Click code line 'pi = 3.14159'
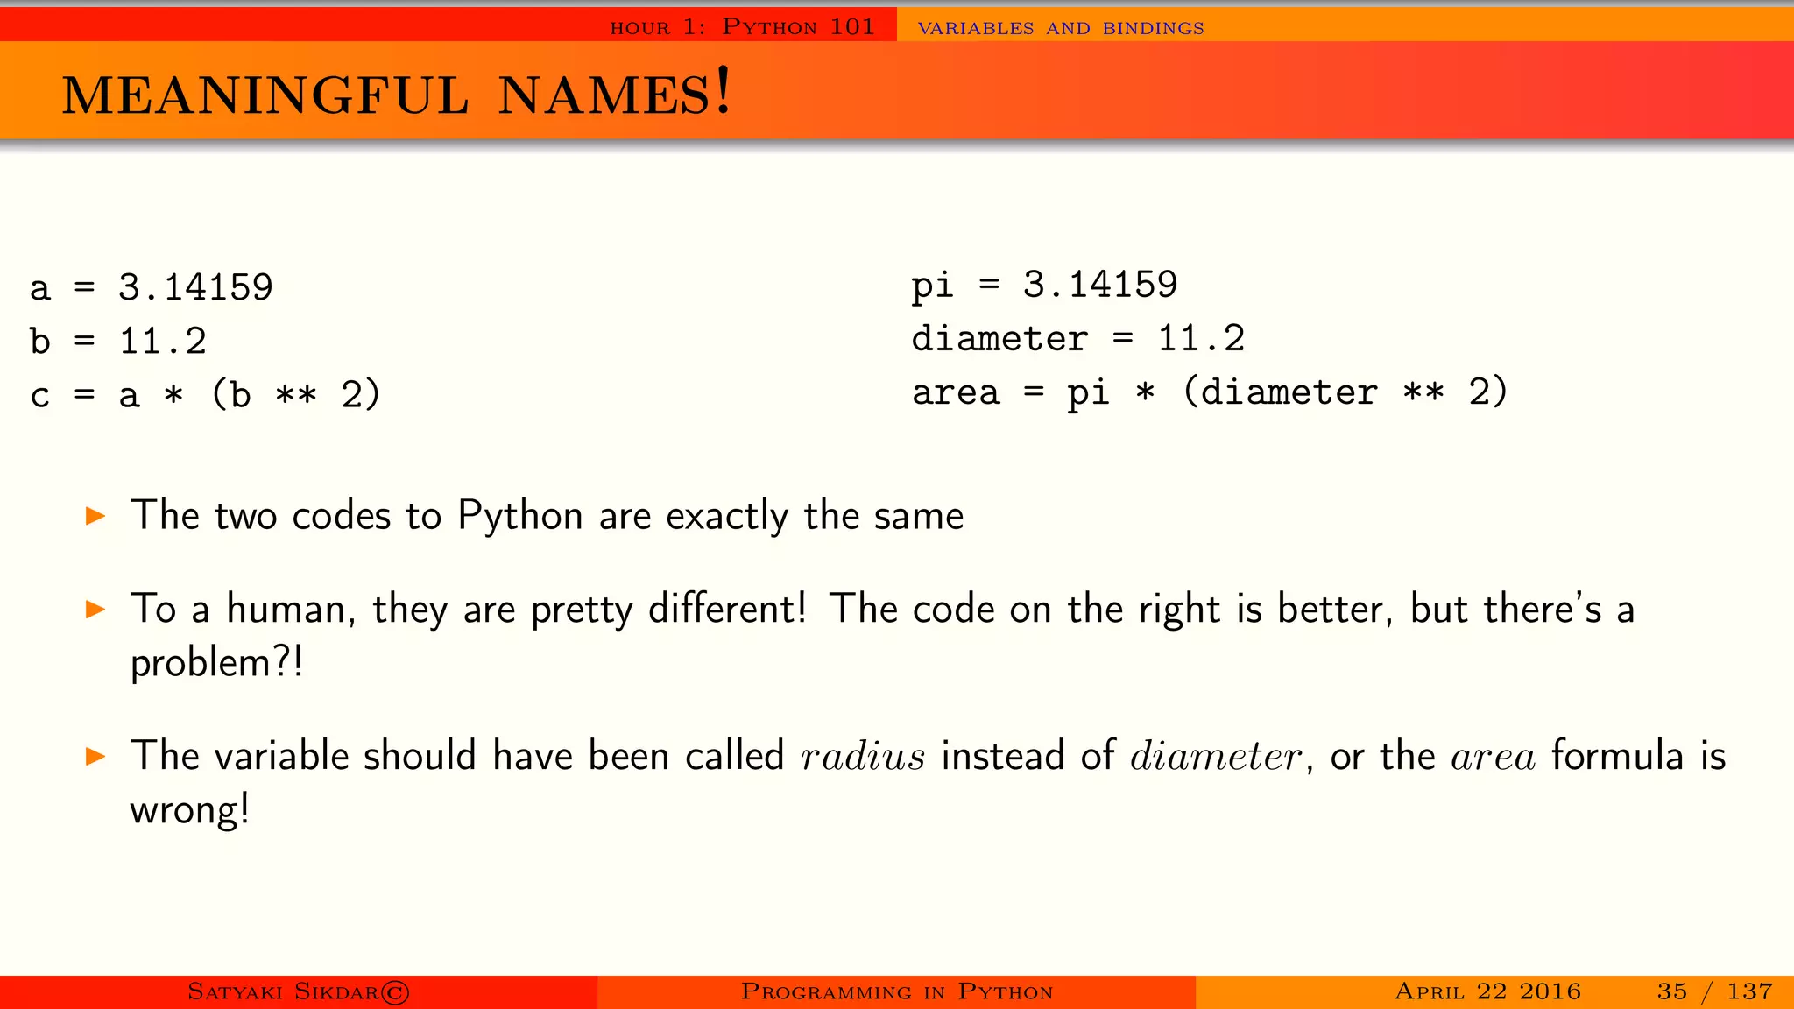Viewport: 1794px width, 1009px height. point(1044,286)
